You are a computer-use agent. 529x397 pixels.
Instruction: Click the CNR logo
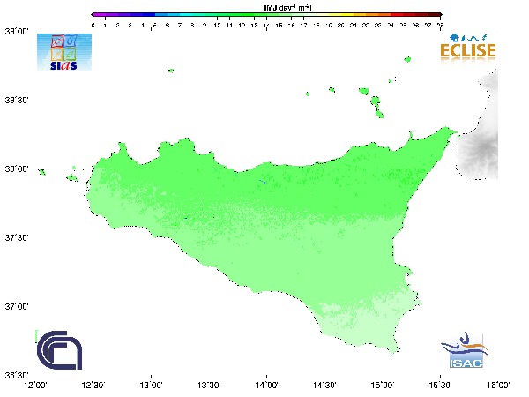click(59, 350)
